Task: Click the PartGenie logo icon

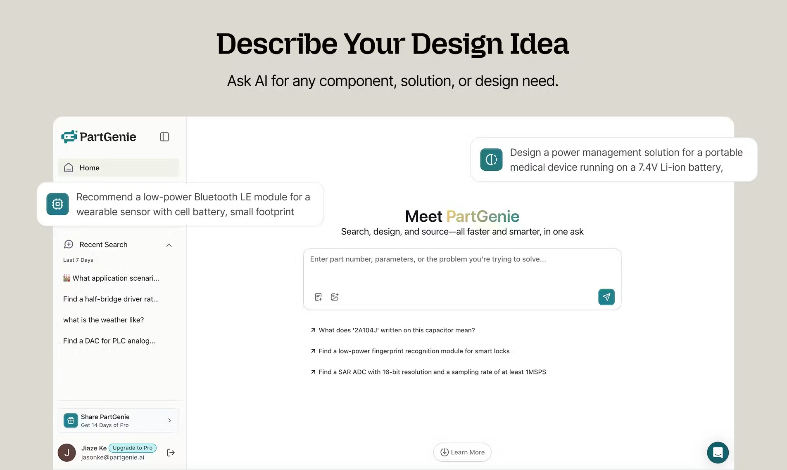Action: tap(69, 136)
